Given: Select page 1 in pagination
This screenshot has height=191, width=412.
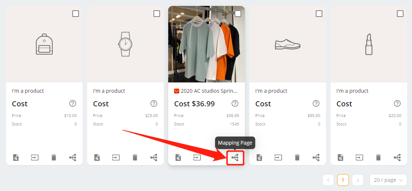Looking at the screenshot, I should (x=343, y=180).
